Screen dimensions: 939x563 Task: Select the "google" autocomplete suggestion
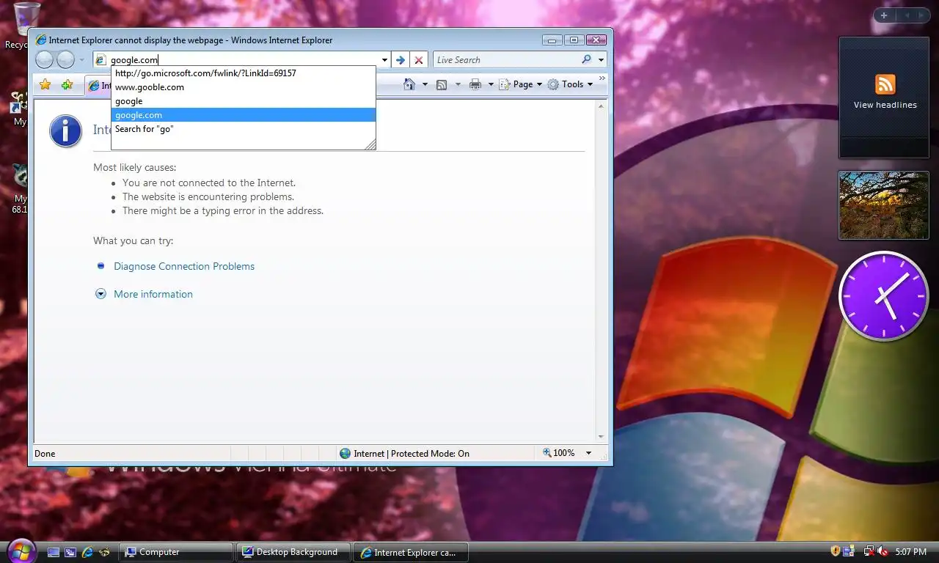point(244,101)
